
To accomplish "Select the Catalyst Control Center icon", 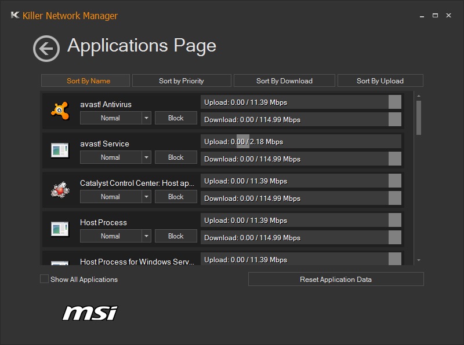I will (58, 189).
